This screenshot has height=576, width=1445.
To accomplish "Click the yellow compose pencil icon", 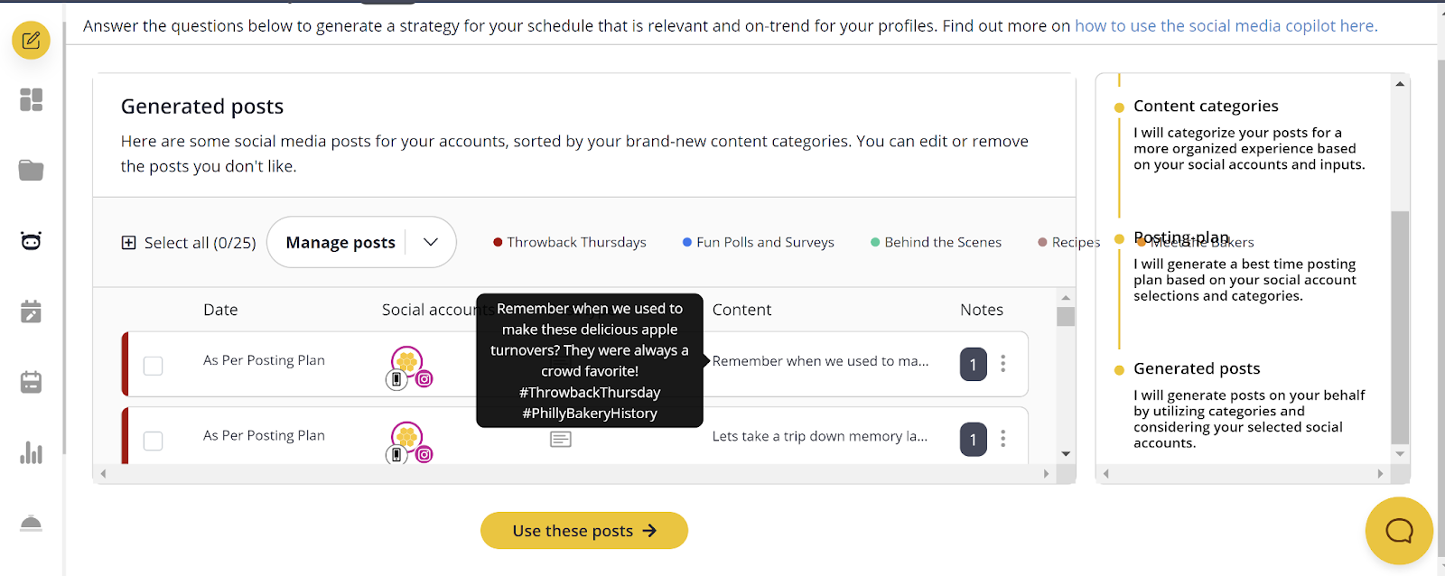I will (31, 41).
